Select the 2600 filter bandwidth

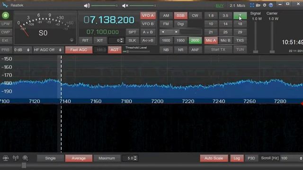coord(195,40)
